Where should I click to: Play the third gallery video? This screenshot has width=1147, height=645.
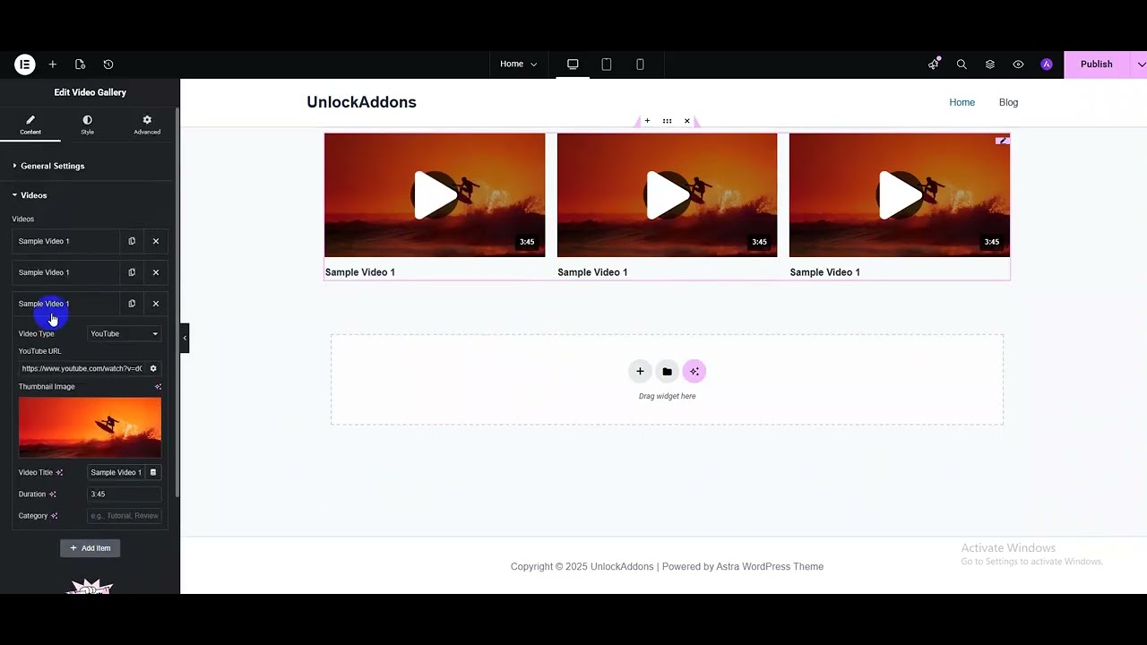[x=900, y=195]
